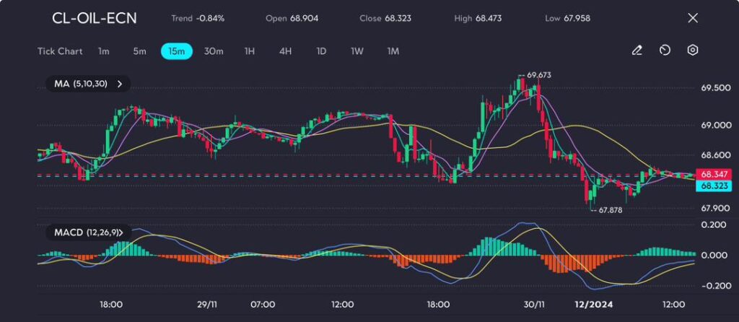
Task: Click the cyan 68.323 current price tag
Action: click(714, 186)
